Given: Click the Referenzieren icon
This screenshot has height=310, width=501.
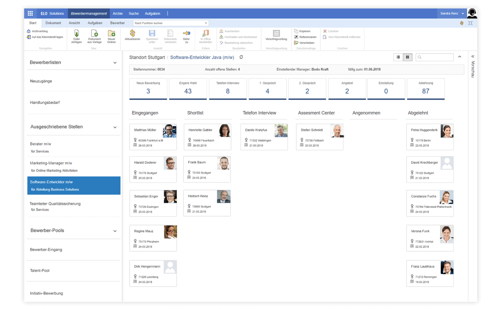Looking at the screenshot, I should click(296, 37).
